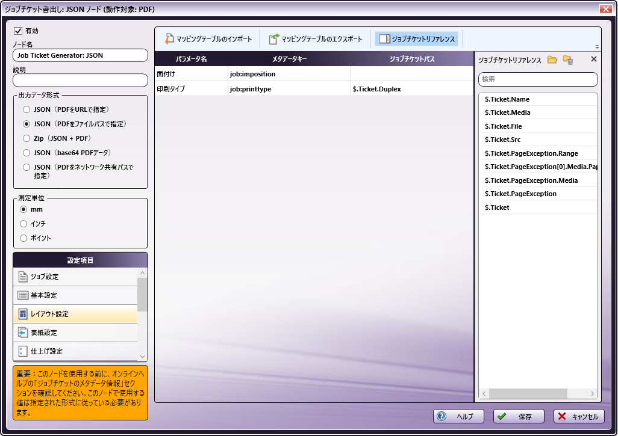Select $.Ticket.Name in reference list
This screenshot has width=618, height=436.
[539, 99]
